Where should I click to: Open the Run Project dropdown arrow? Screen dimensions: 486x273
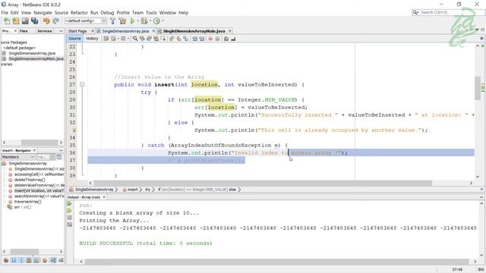point(137,21)
